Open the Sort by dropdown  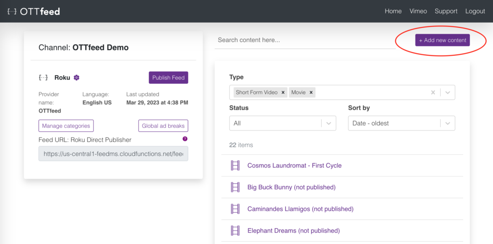(x=401, y=123)
